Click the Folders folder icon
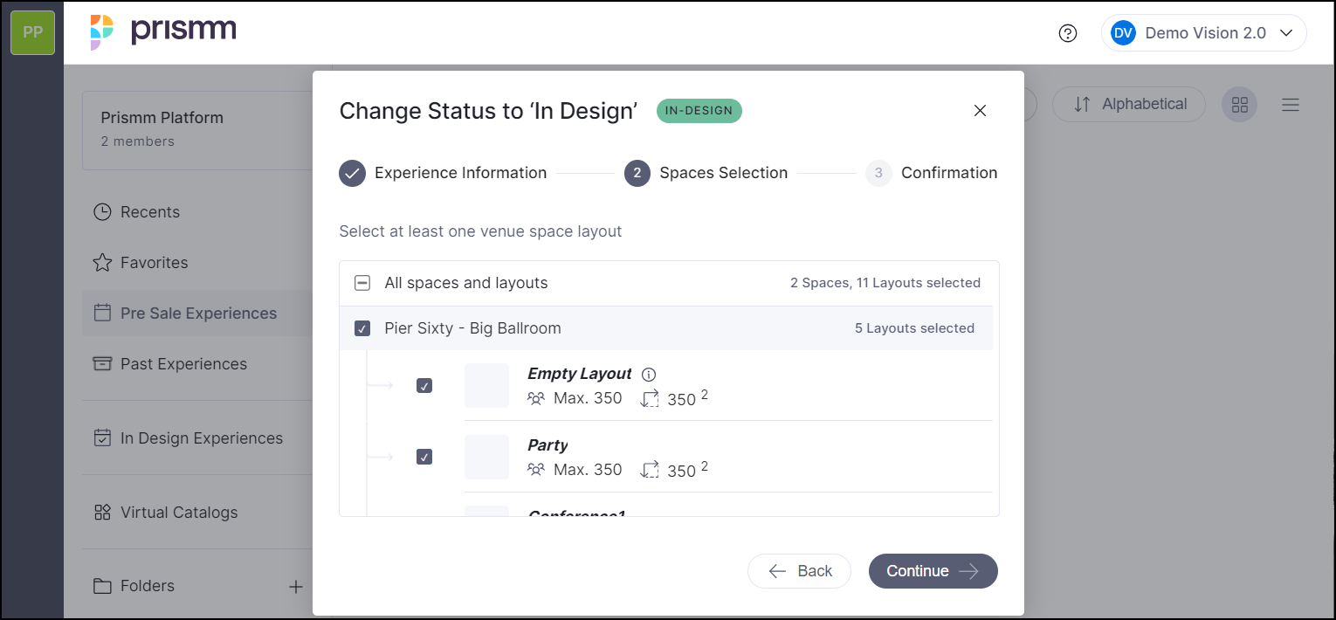Image resolution: width=1336 pixels, height=620 pixels. (x=102, y=586)
